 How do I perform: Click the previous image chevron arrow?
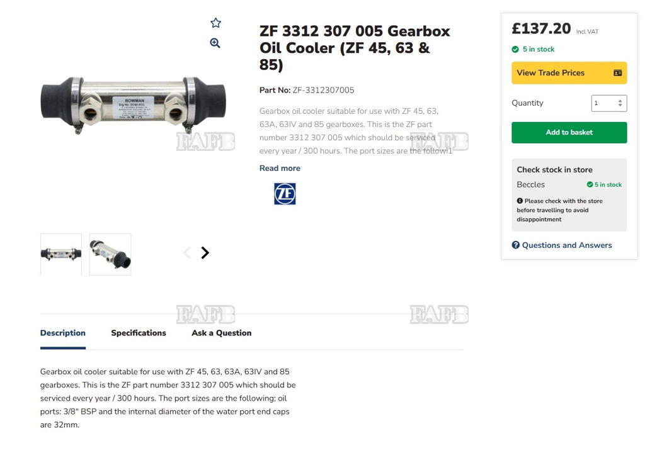pos(187,253)
